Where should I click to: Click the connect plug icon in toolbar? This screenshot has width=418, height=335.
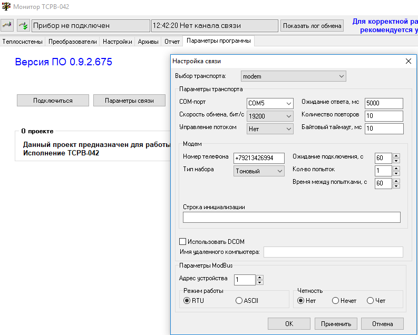[7, 25]
